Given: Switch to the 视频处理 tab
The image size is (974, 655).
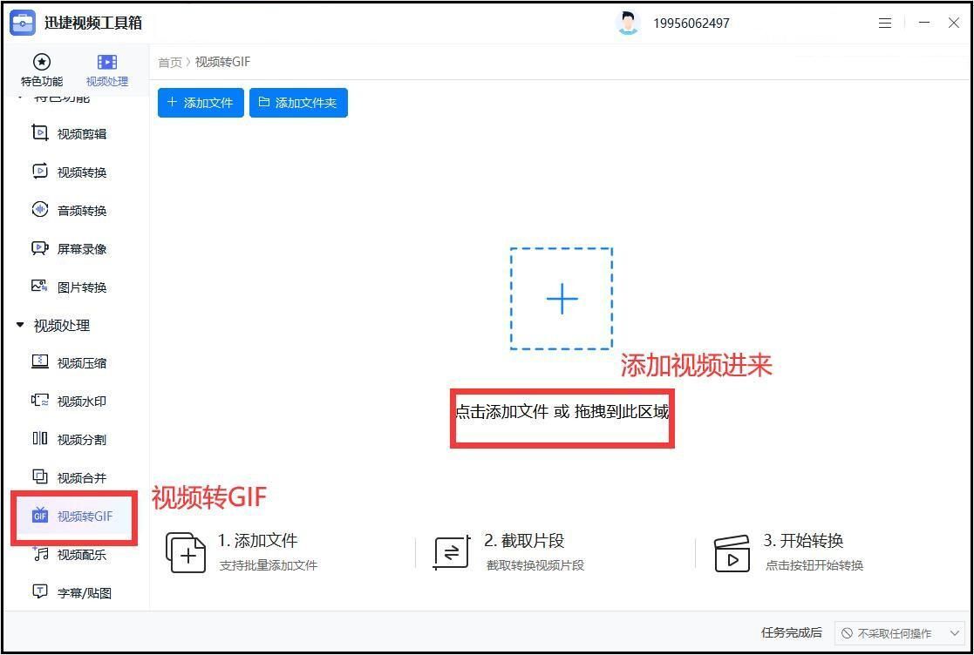Looking at the screenshot, I should tap(107, 71).
